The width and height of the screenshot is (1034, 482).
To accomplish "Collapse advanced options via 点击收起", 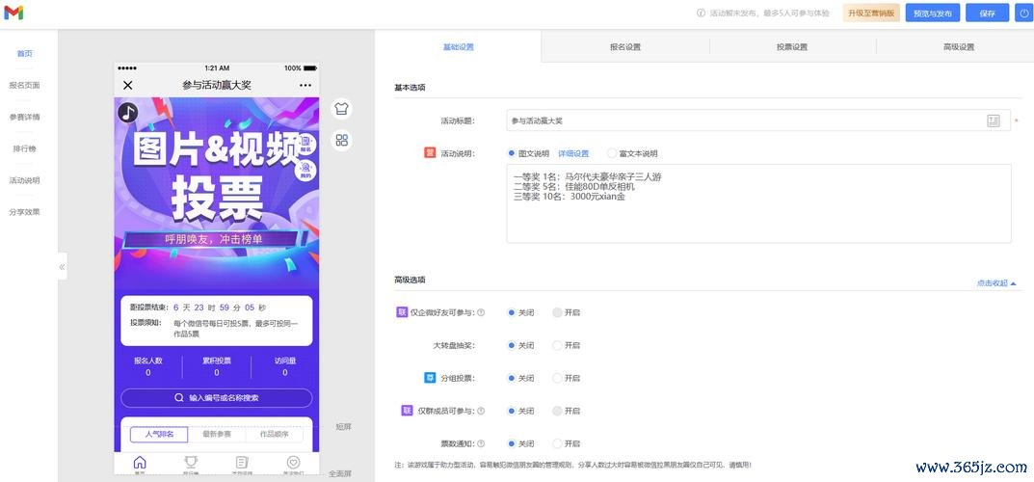I will (x=995, y=282).
